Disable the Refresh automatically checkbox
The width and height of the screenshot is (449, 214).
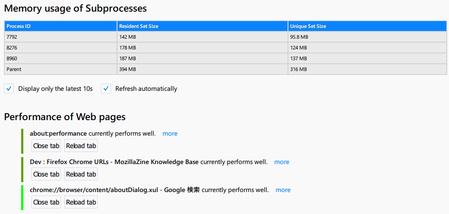(106, 89)
